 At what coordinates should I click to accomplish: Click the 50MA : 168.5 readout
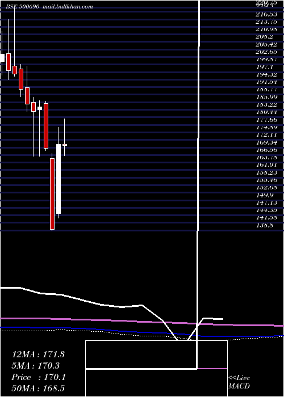[39, 388]
